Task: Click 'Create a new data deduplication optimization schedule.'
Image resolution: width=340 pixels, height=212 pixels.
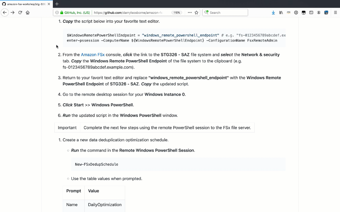Action: click(116, 140)
